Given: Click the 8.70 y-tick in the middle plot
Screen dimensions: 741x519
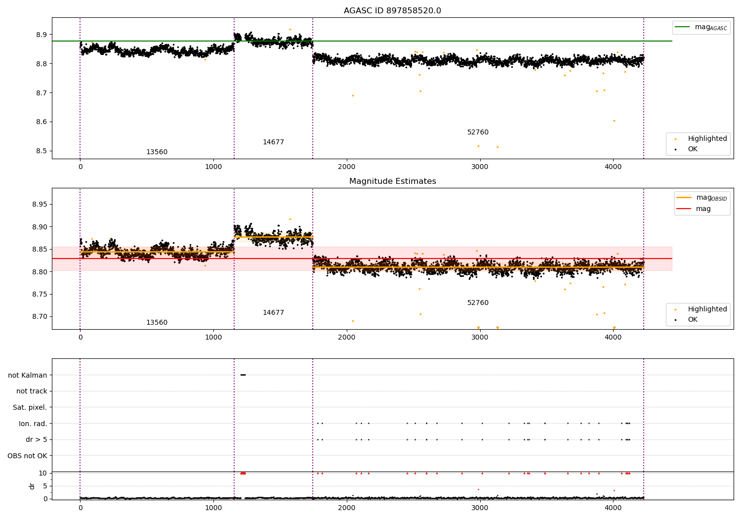Looking at the screenshot, I should point(40,317).
